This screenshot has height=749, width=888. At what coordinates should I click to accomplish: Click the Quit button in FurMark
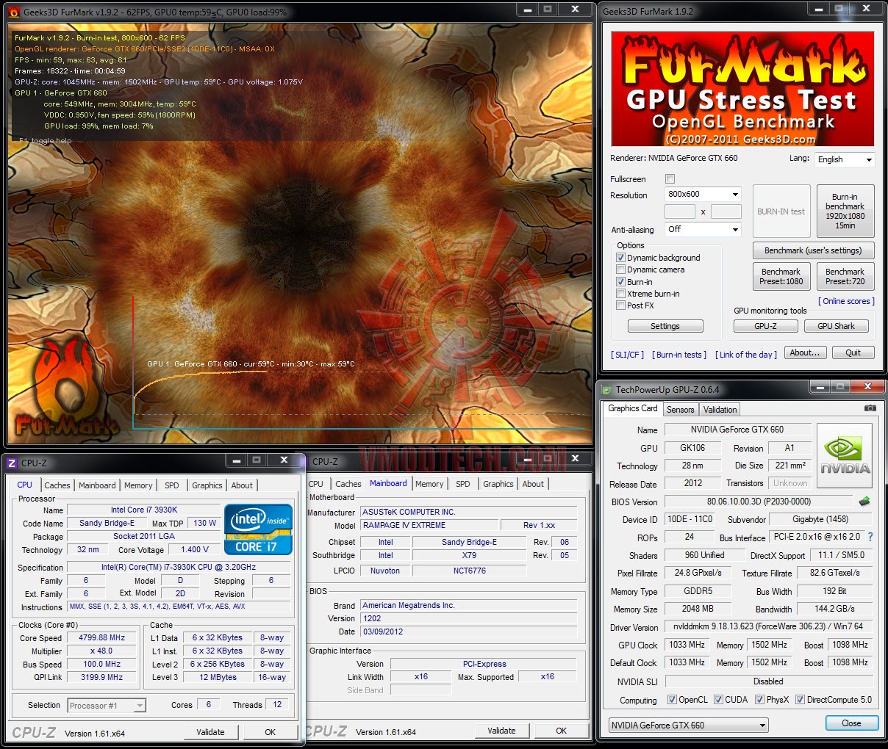pos(853,352)
